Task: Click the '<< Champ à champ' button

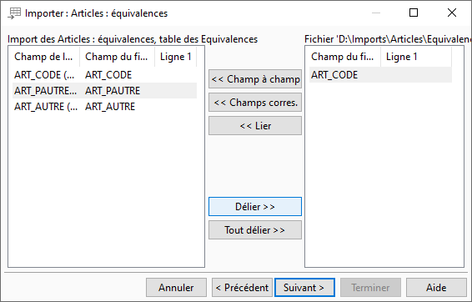Action: pos(255,79)
